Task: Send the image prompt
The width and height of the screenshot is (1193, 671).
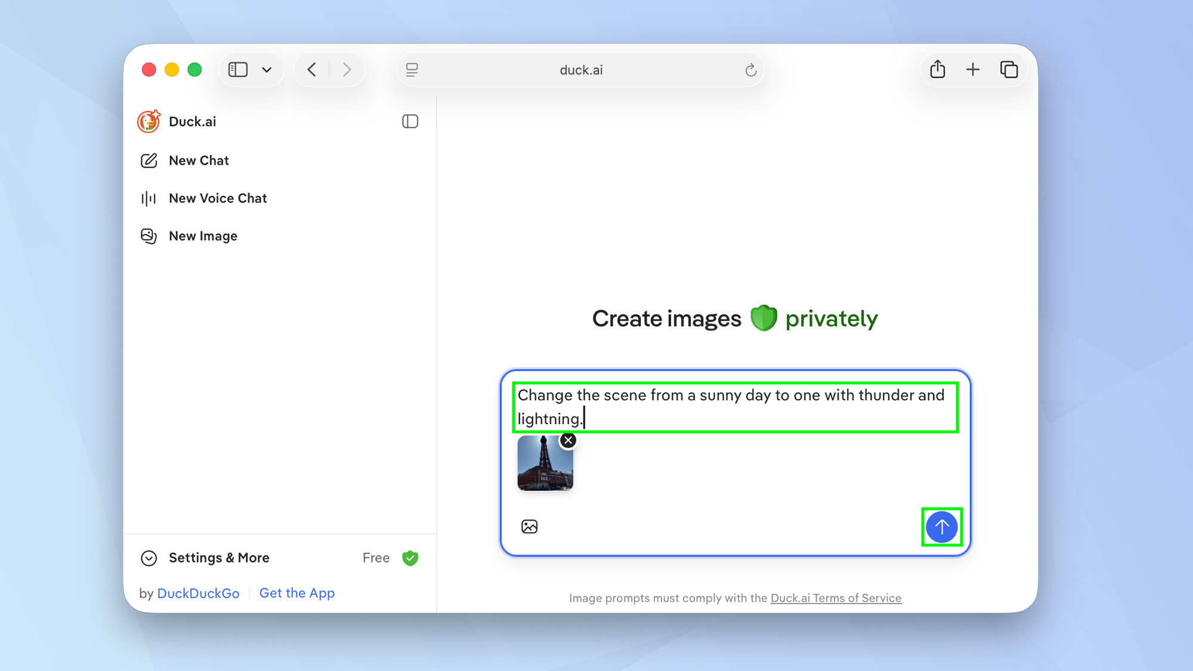Action: 941,527
